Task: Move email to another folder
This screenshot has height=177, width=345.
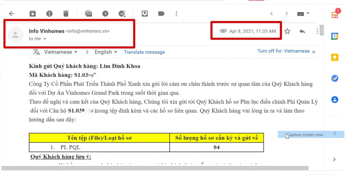Action: point(144,14)
